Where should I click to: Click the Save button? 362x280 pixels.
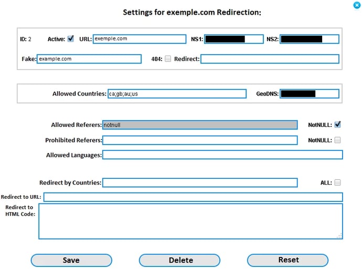[x=71, y=260]
